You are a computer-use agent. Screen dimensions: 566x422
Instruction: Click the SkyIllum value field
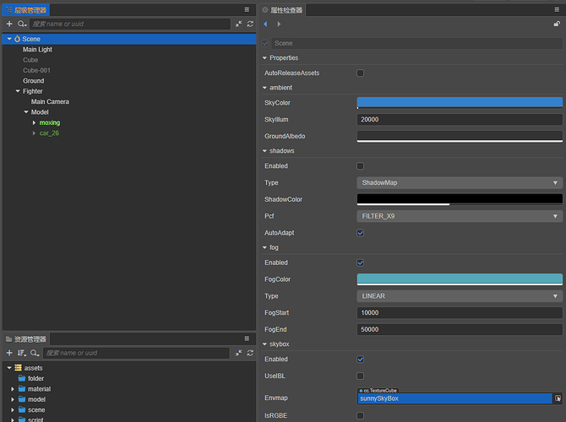[x=460, y=119]
